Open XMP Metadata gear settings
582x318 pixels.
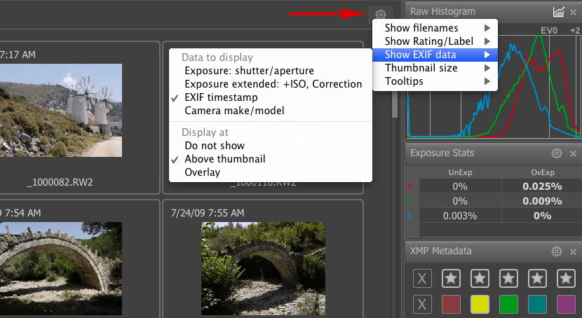[x=557, y=251]
